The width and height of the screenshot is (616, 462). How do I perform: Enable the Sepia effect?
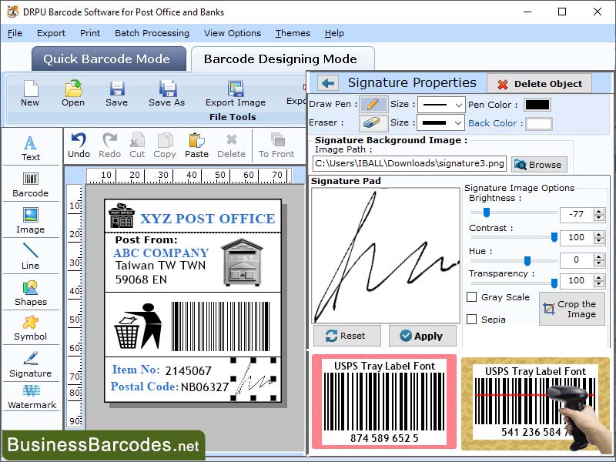point(473,318)
